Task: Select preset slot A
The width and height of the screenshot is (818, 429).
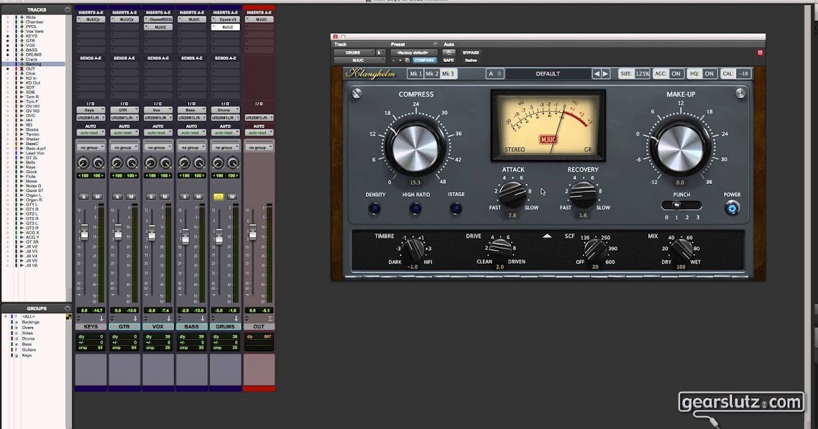Action: pyautogui.click(x=491, y=74)
